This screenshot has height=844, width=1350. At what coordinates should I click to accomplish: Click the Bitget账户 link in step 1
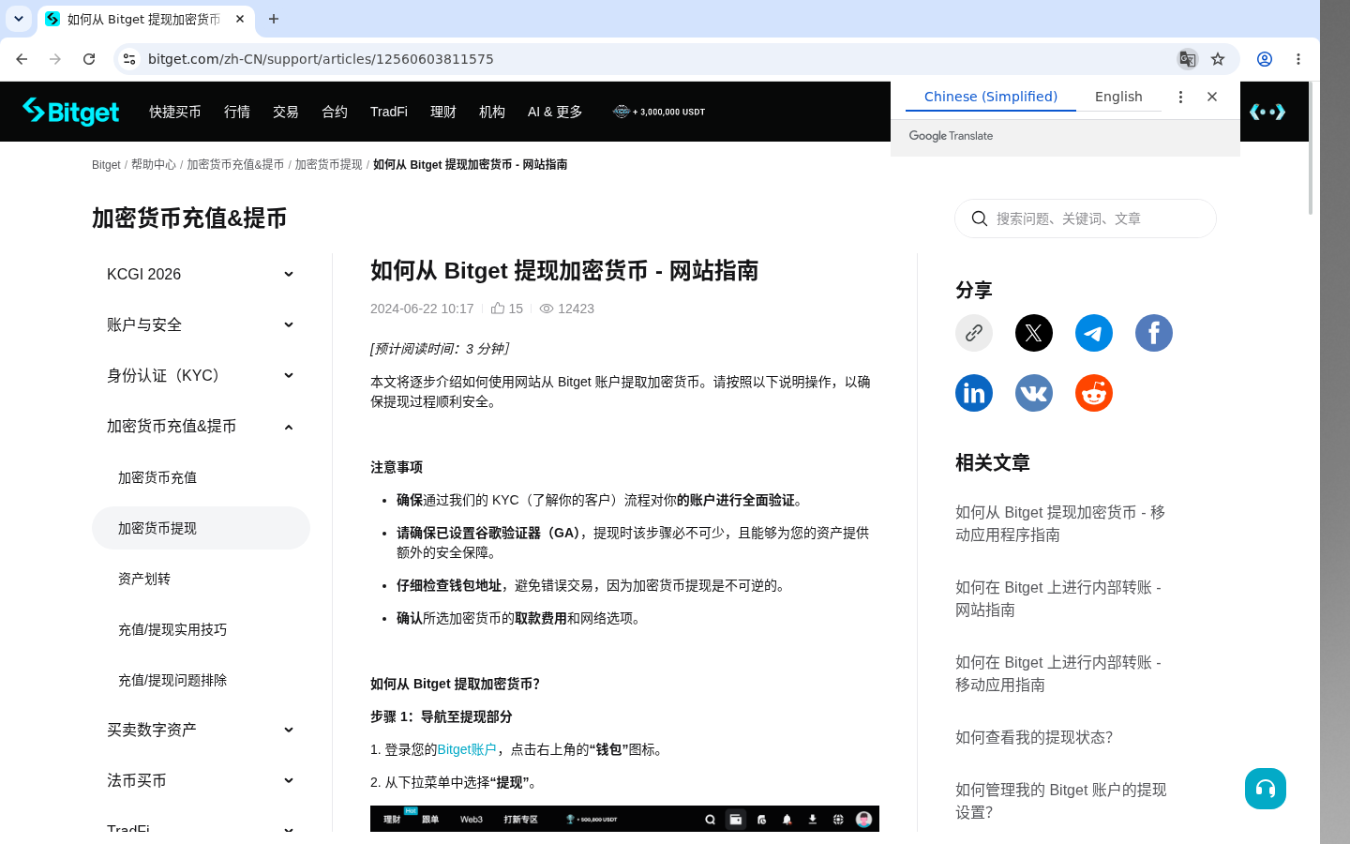[x=467, y=749]
